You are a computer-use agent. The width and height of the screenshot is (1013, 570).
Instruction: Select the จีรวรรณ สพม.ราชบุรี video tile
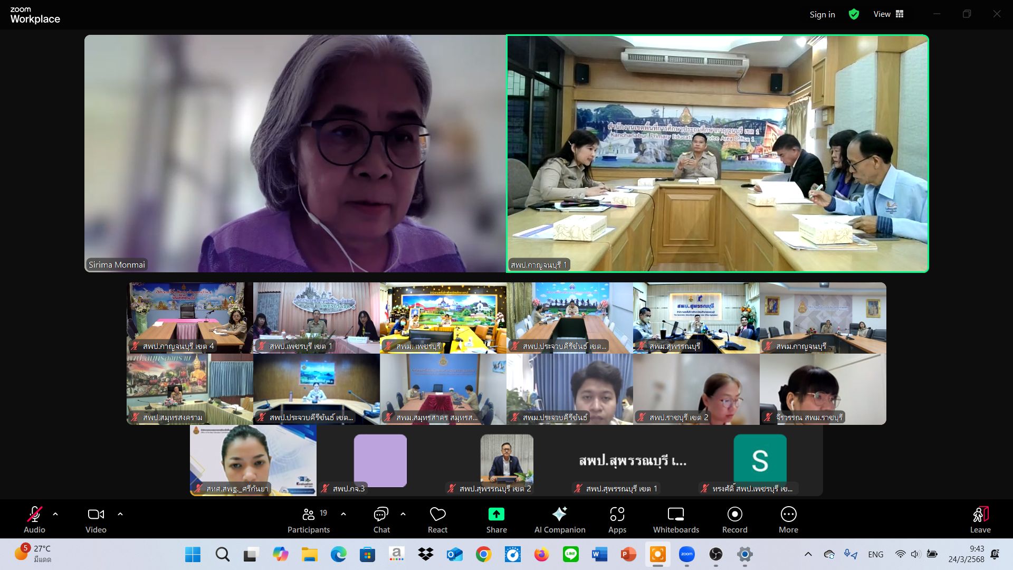tap(823, 389)
